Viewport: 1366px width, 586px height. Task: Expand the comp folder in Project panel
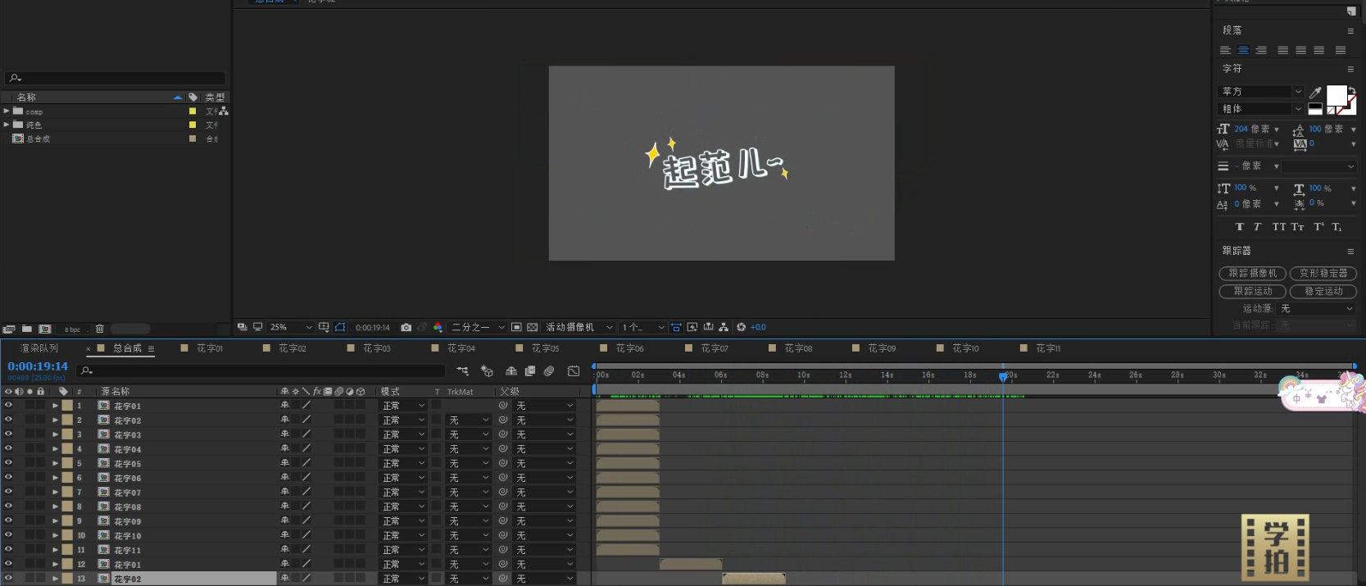pyautogui.click(x=7, y=111)
